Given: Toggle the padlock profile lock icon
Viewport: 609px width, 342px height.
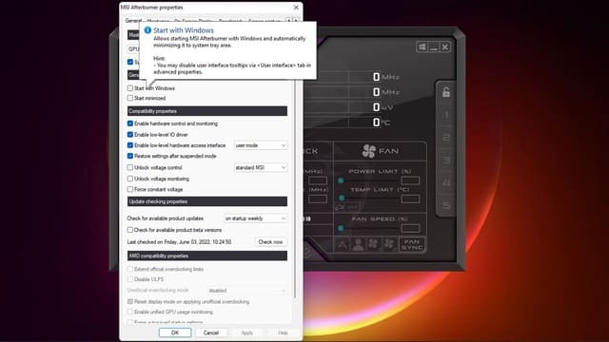Looking at the screenshot, I should coord(446,92).
